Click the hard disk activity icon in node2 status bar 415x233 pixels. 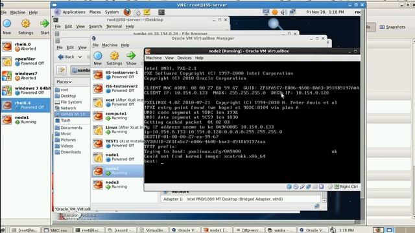(289, 187)
